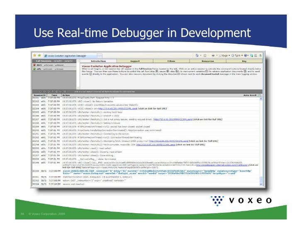Click the rightmost browser toolbar icon
302x234 pixels.
pos(260,55)
